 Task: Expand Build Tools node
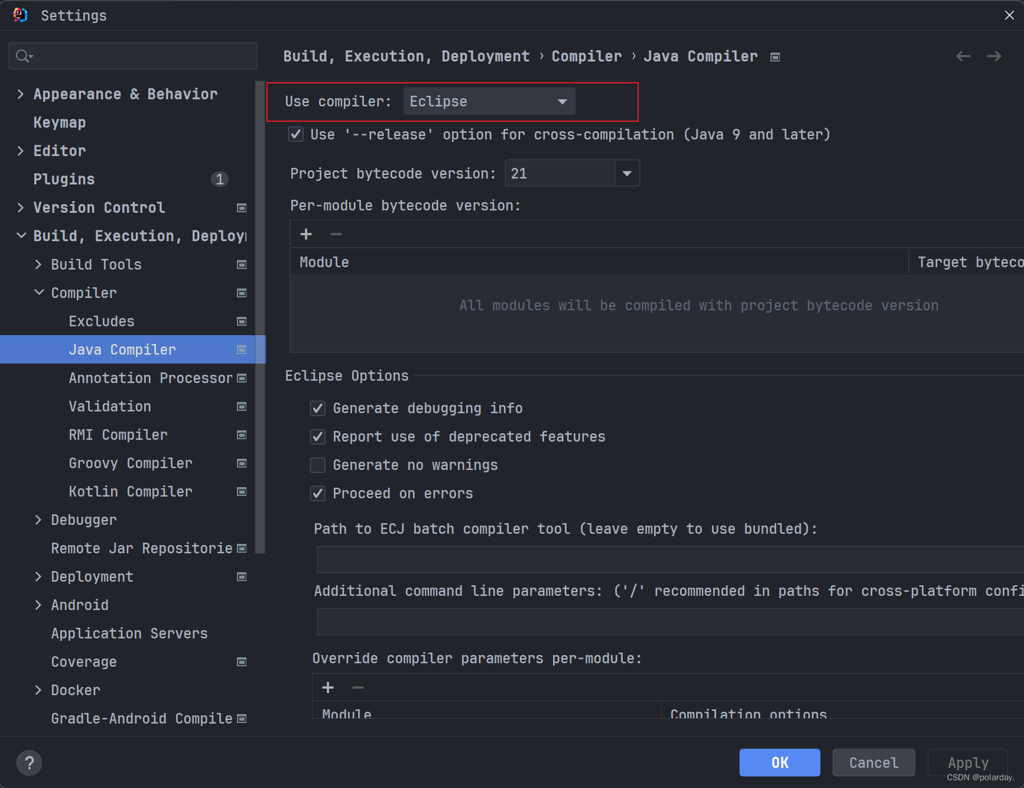(x=38, y=264)
